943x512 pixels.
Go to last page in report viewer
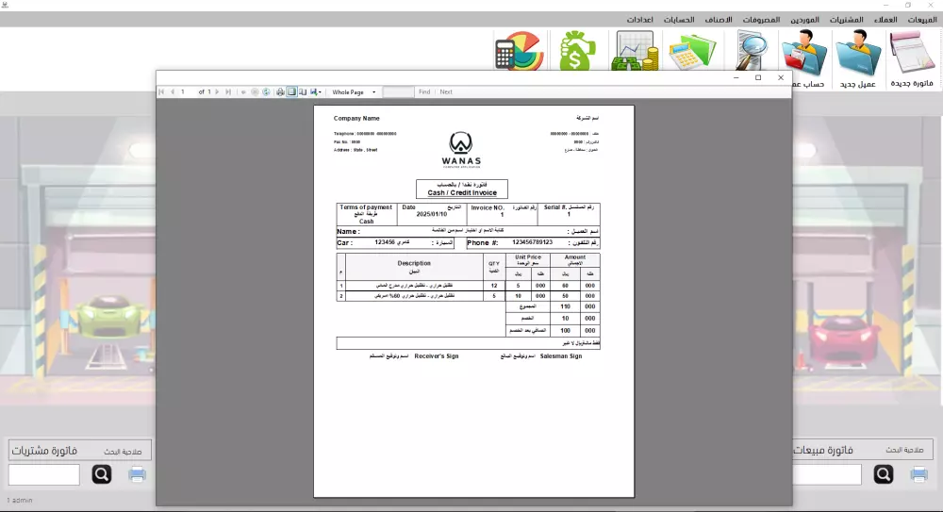[x=228, y=92]
